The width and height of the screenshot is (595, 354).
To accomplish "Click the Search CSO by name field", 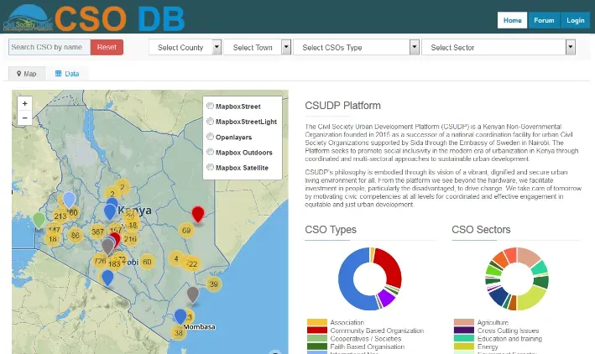I will click(50, 47).
